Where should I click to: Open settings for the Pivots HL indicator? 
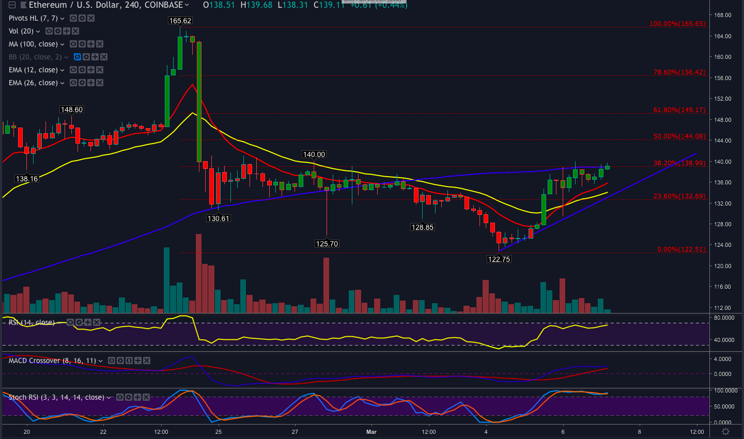[81, 18]
